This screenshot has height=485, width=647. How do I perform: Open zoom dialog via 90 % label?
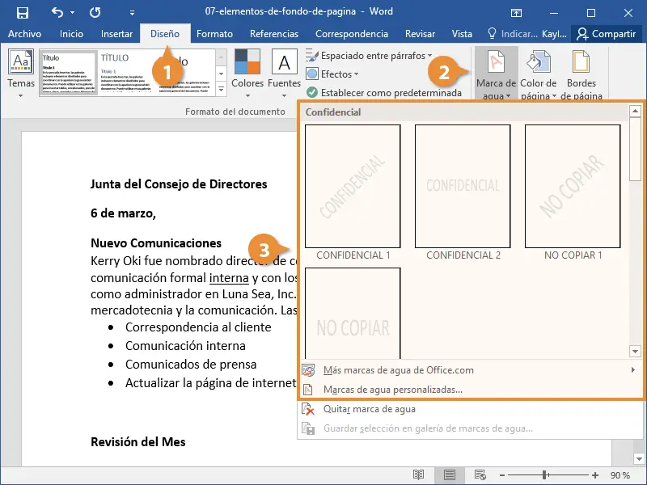coord(620,475)
